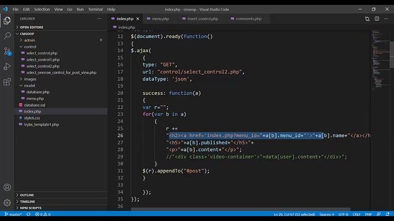Open select_onerow_control_for_post_view.php
The image size is (394, 221).
(61, 72)
